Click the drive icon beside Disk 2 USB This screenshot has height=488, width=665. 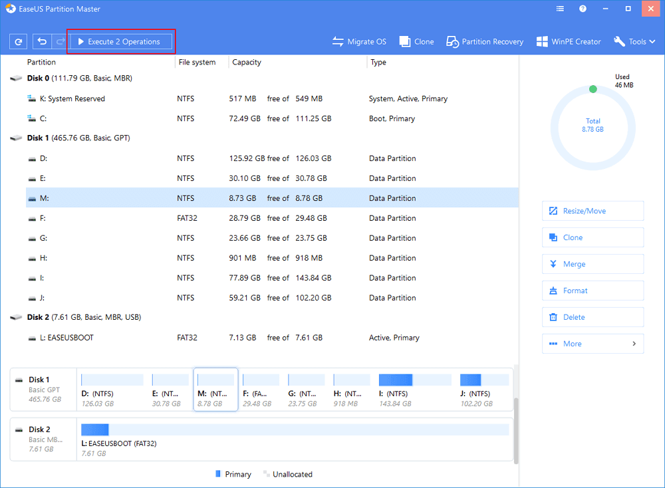(x=16, y=317)
